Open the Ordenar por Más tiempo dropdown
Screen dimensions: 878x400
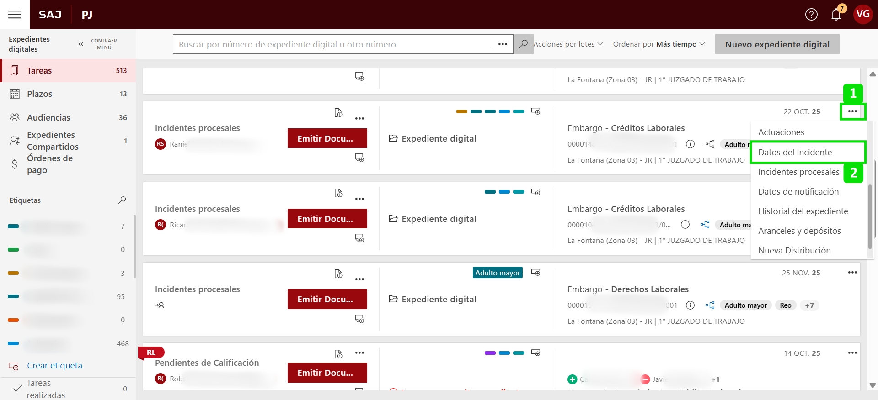point(659,44)
